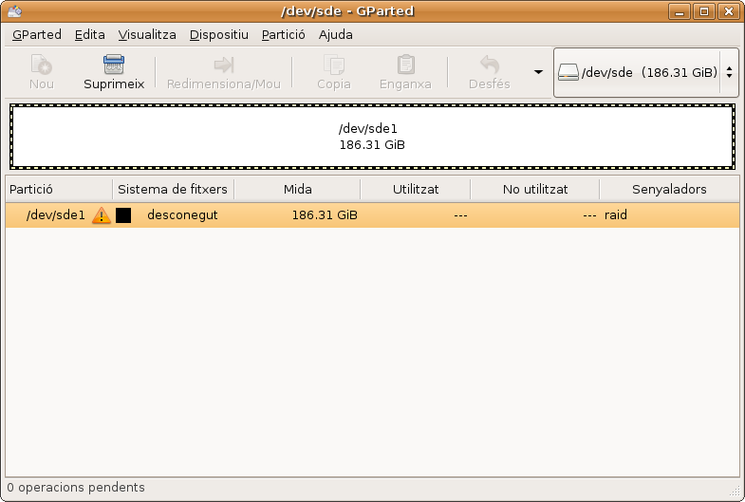
Task: Open the Visualitza menu
Action: 147,34
